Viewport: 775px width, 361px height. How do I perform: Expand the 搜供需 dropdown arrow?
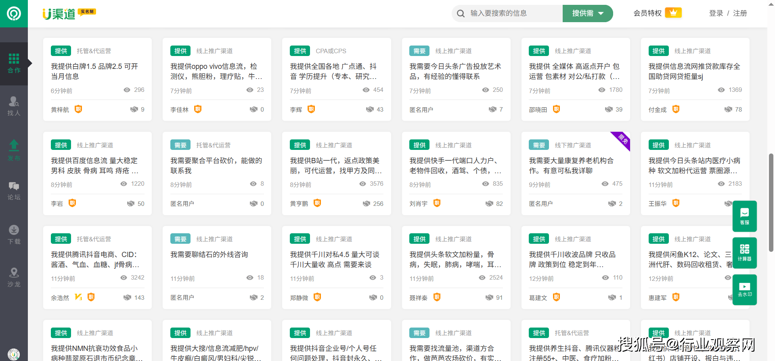click(601, 14)
